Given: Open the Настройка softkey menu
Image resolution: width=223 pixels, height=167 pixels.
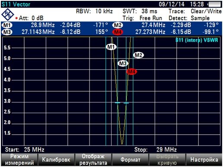Looking at the screenshot, I should pyautogui.click(x=204, y=160).
